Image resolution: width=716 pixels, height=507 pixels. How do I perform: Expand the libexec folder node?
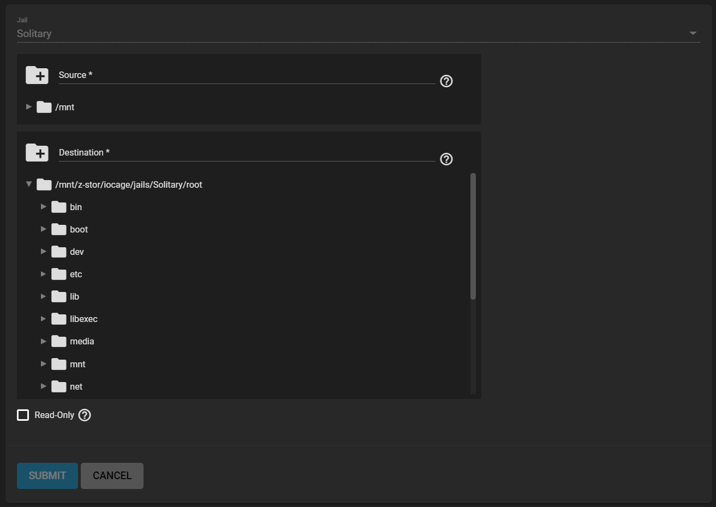tap(44, 319)
